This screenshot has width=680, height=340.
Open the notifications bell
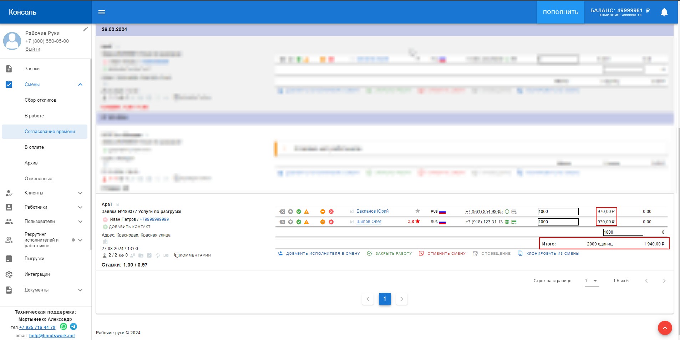[664, 12]
